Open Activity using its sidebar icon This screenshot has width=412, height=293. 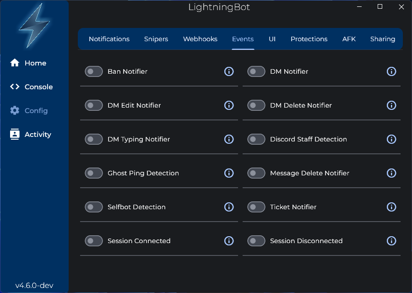(x=14, y=134)
